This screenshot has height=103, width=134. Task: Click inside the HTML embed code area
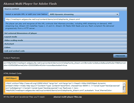coord(64,87)
